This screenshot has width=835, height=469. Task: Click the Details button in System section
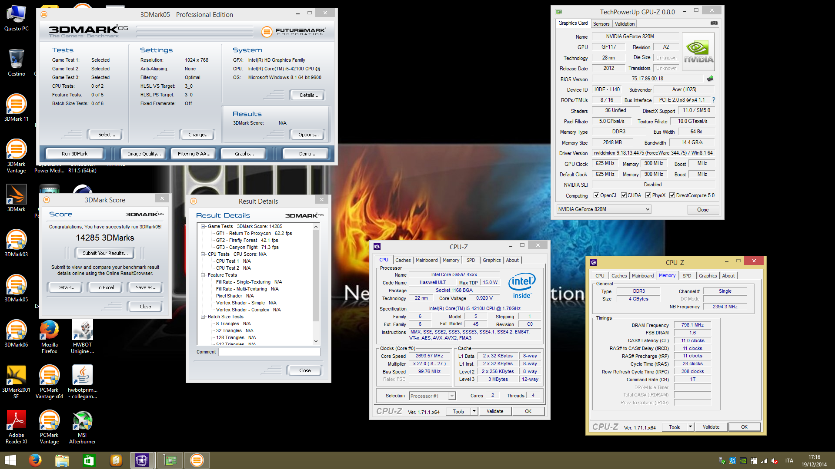tap(309, 95)
